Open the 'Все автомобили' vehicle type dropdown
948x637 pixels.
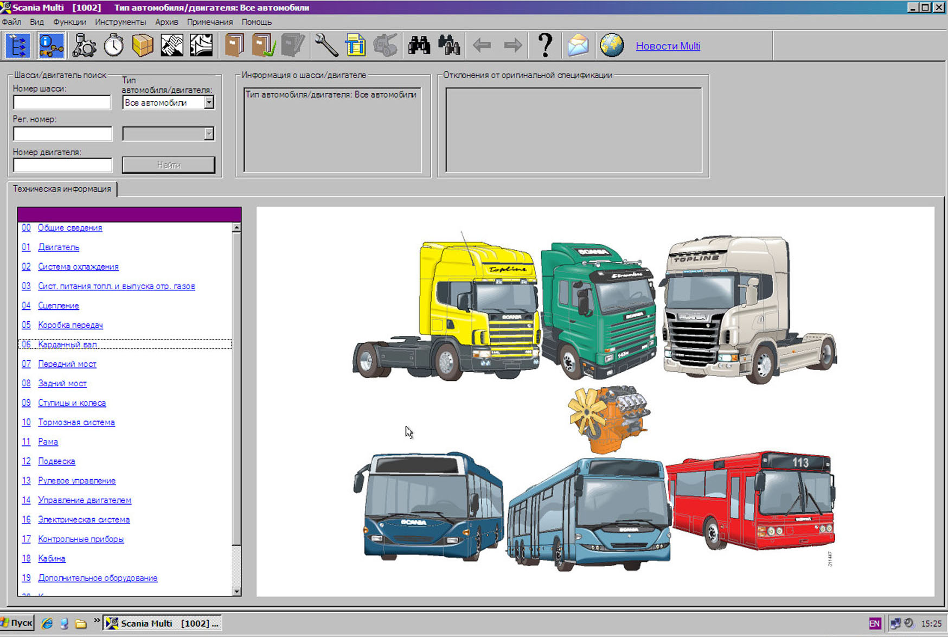[x=209, y=103]
